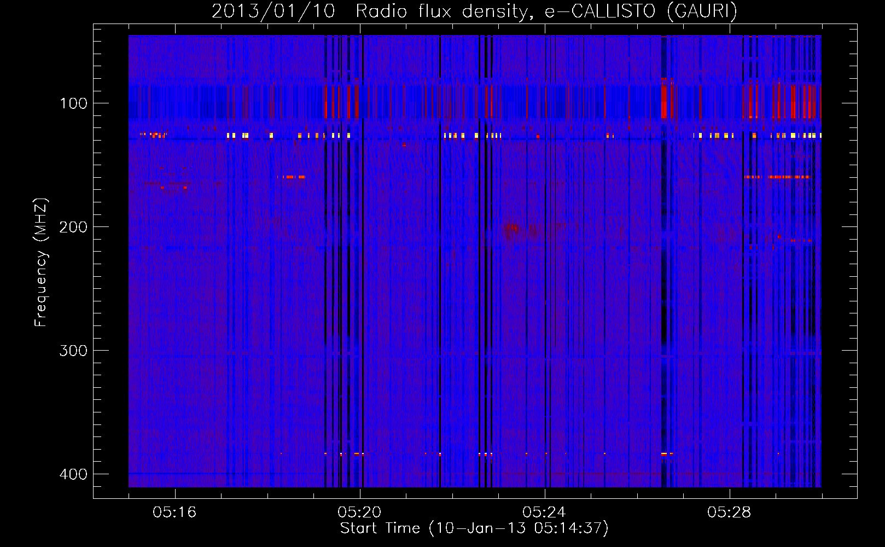Click the 400 frequency tick label
Screen dimensions: 885x547
73,474
